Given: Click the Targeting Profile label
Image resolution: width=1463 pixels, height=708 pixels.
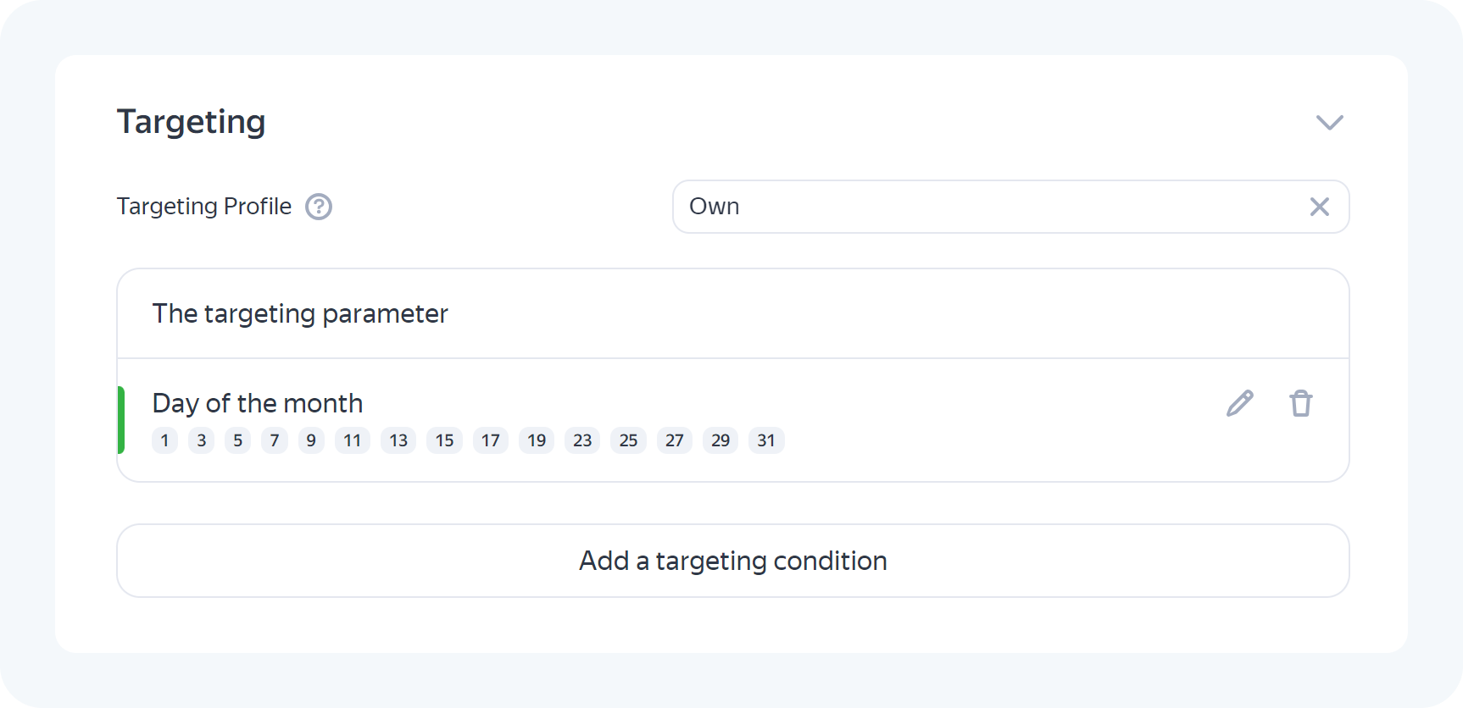Looking at the screenshot, I should point(204,207).
